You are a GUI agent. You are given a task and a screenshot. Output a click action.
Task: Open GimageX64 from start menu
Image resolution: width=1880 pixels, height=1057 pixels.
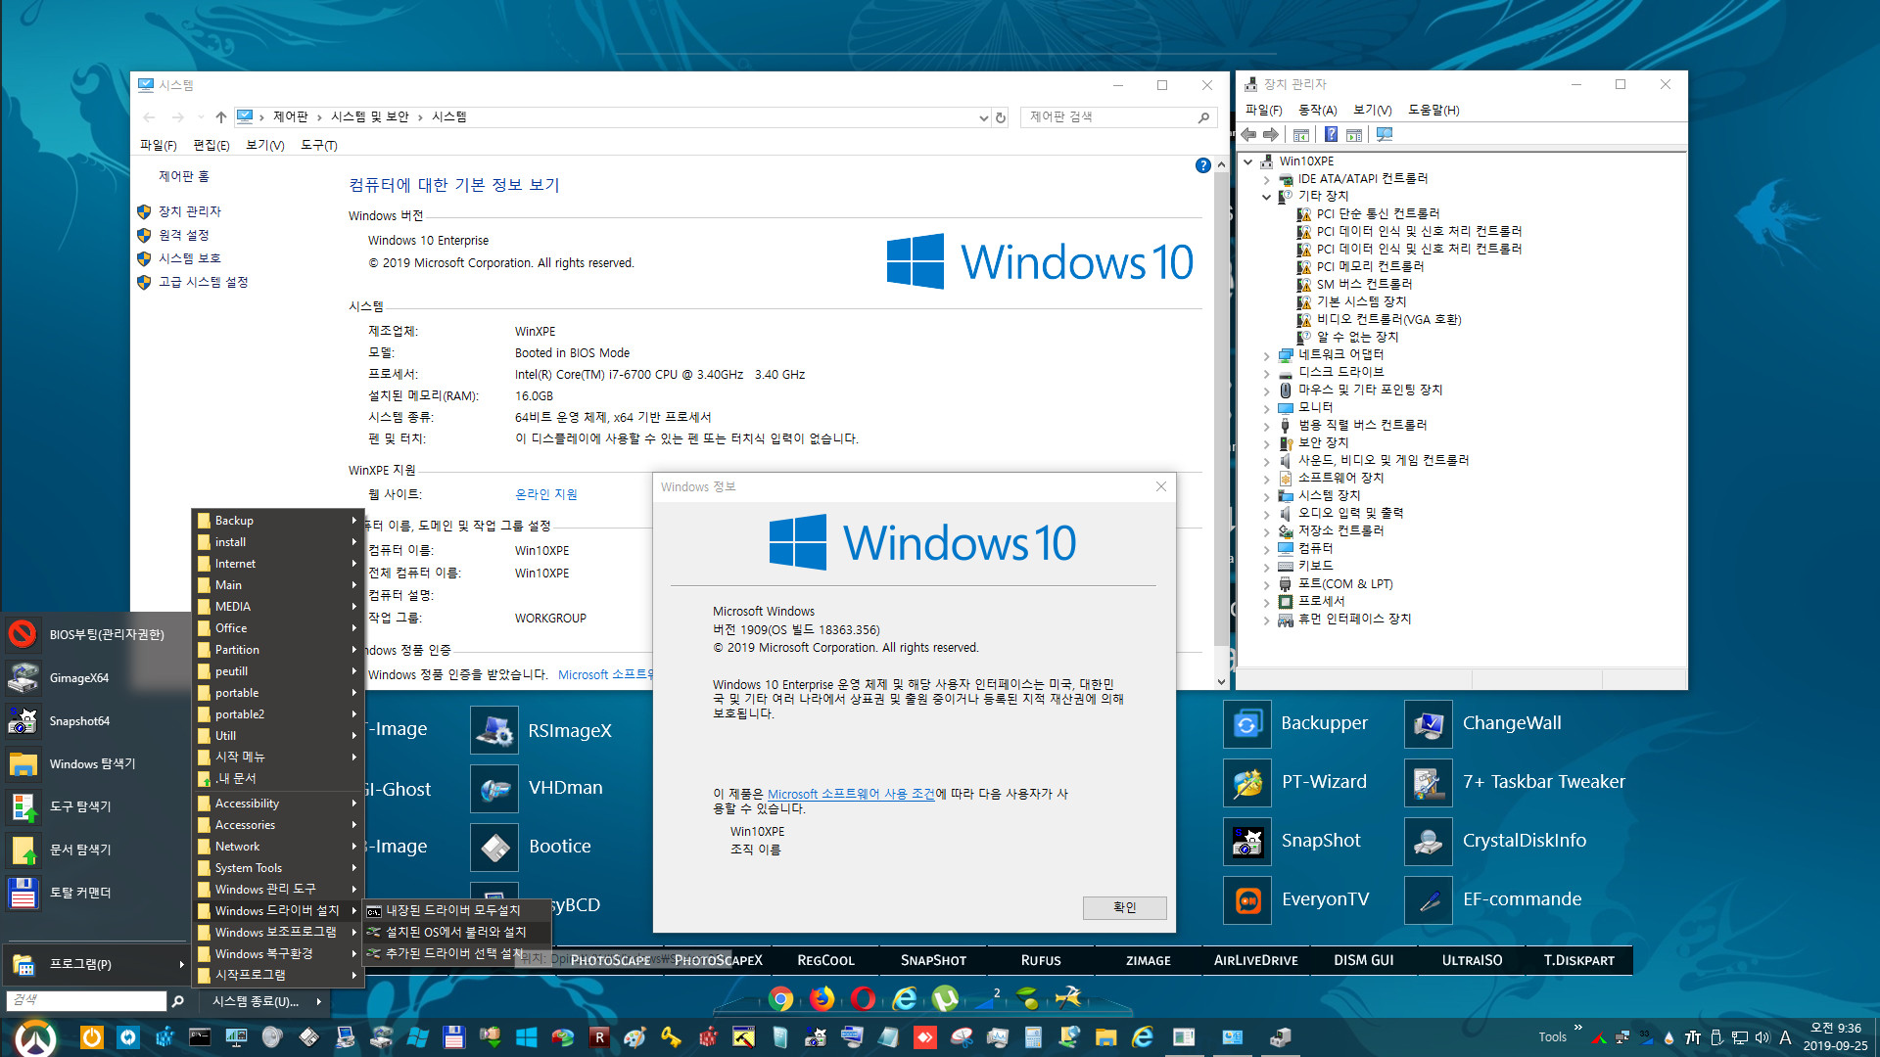pyautogui.click(x=96, y=677)
